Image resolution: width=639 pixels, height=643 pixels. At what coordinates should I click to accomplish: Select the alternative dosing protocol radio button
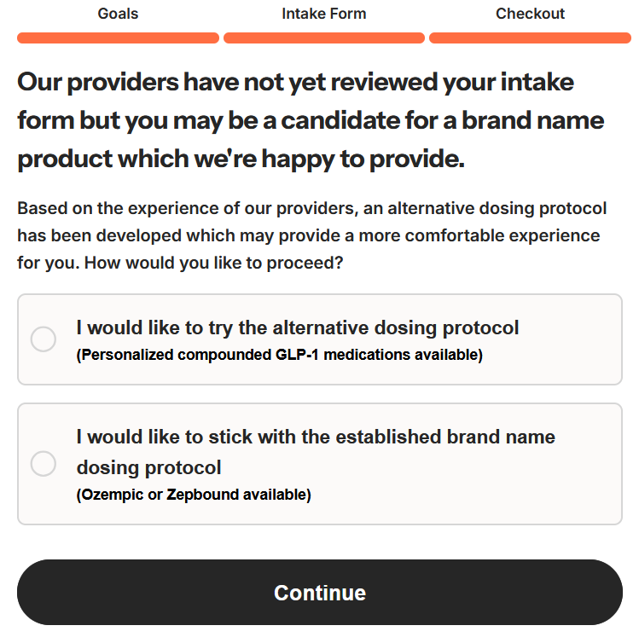pyautogui.click(x=44, y=339)
